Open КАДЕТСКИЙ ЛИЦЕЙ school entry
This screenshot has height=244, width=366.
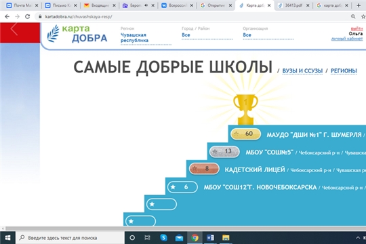(255, 169)
